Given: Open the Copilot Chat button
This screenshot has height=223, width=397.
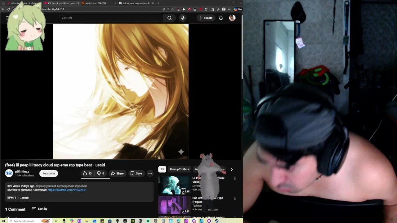Looking at the screenshot, I should click(x=238, y=9).
